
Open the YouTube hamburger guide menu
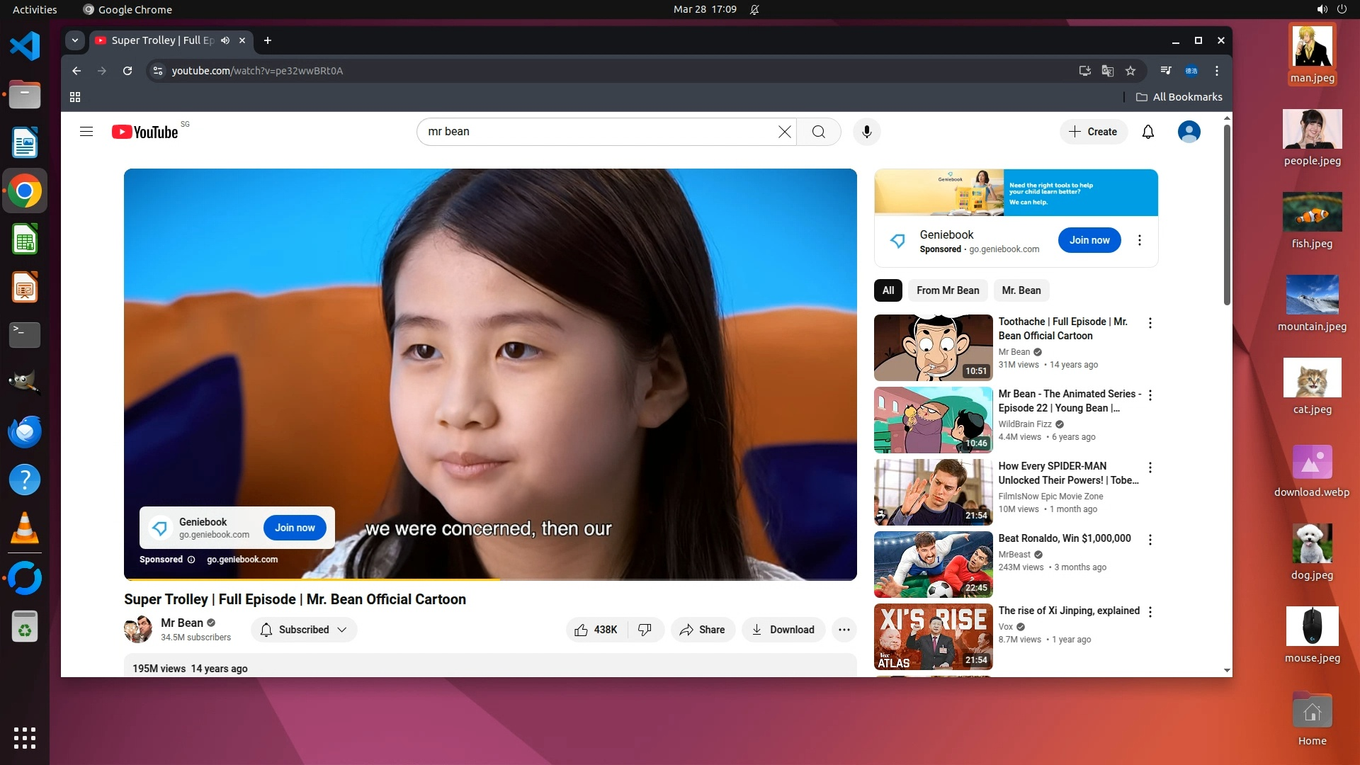[x=86, y=132]
